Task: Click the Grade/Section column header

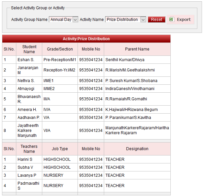Action: (x=60, y=49)
